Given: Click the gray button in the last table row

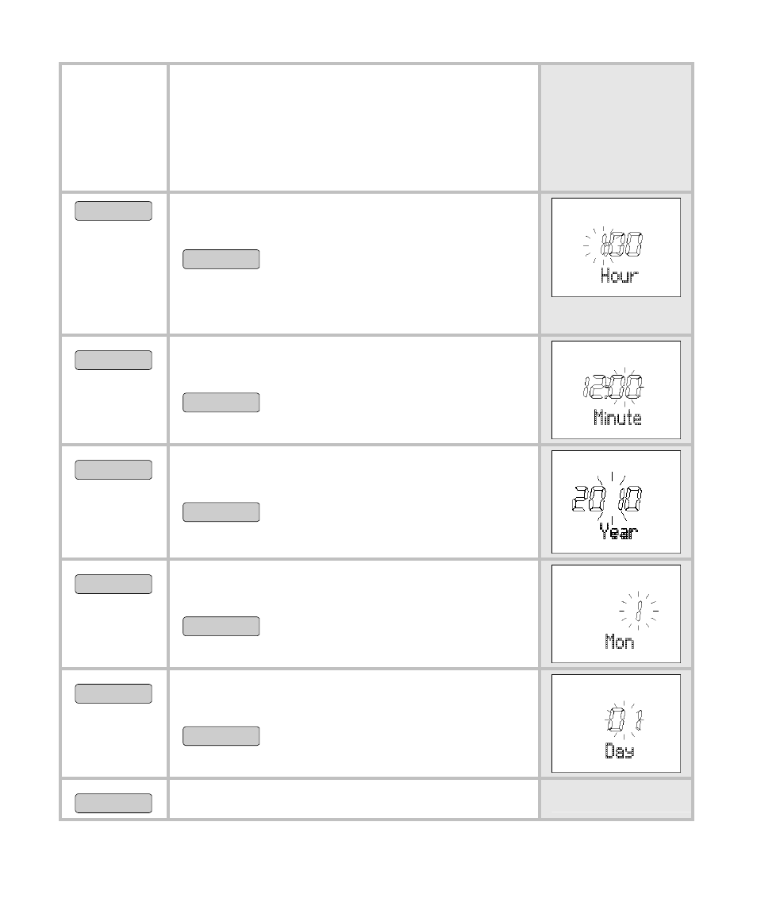Looking at the screenshot, I should pos(113,803).
